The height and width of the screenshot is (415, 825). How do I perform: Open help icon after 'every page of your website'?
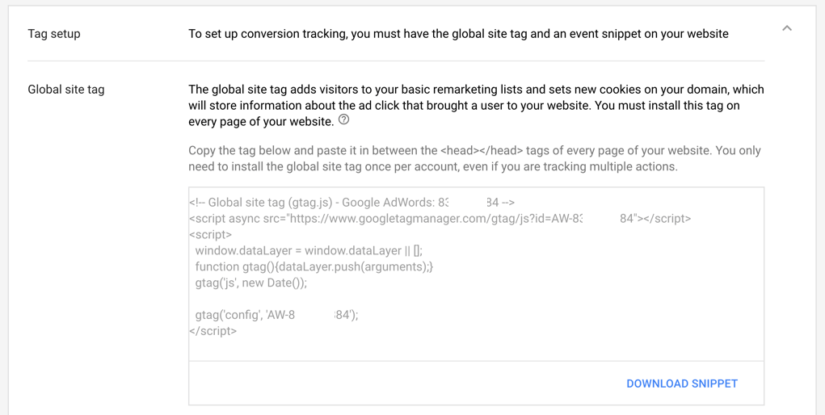(343, 120)
